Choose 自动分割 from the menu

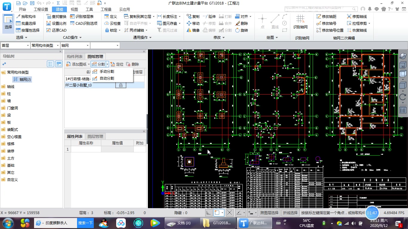point(107,78)
